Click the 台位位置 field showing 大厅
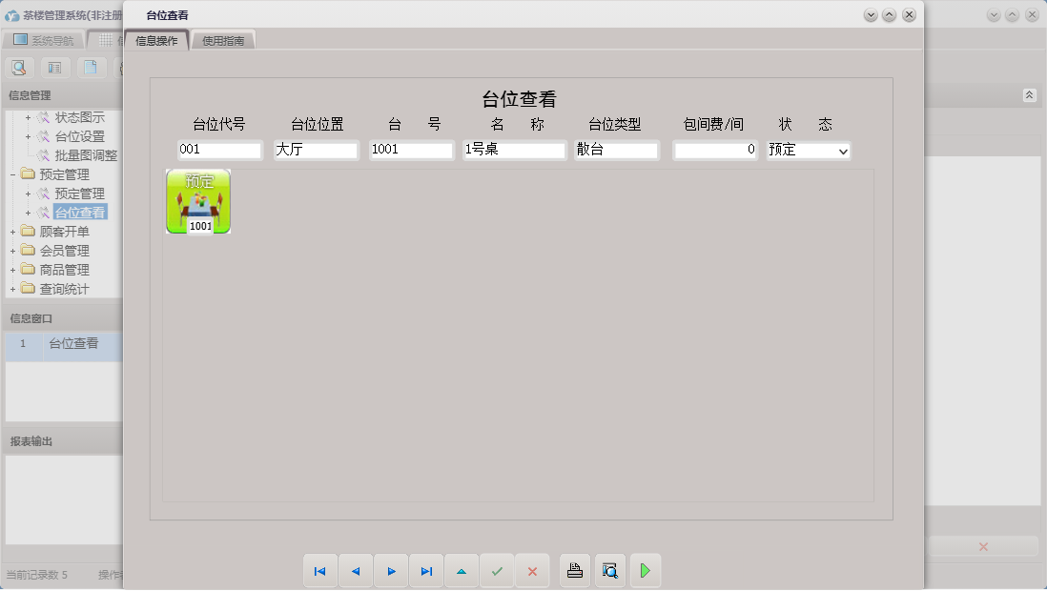The width and height of the screenshot is (1047, 591). click(x=316, y=150)
